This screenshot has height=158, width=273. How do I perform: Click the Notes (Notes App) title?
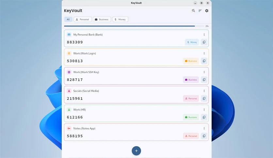tap(84, 128)
